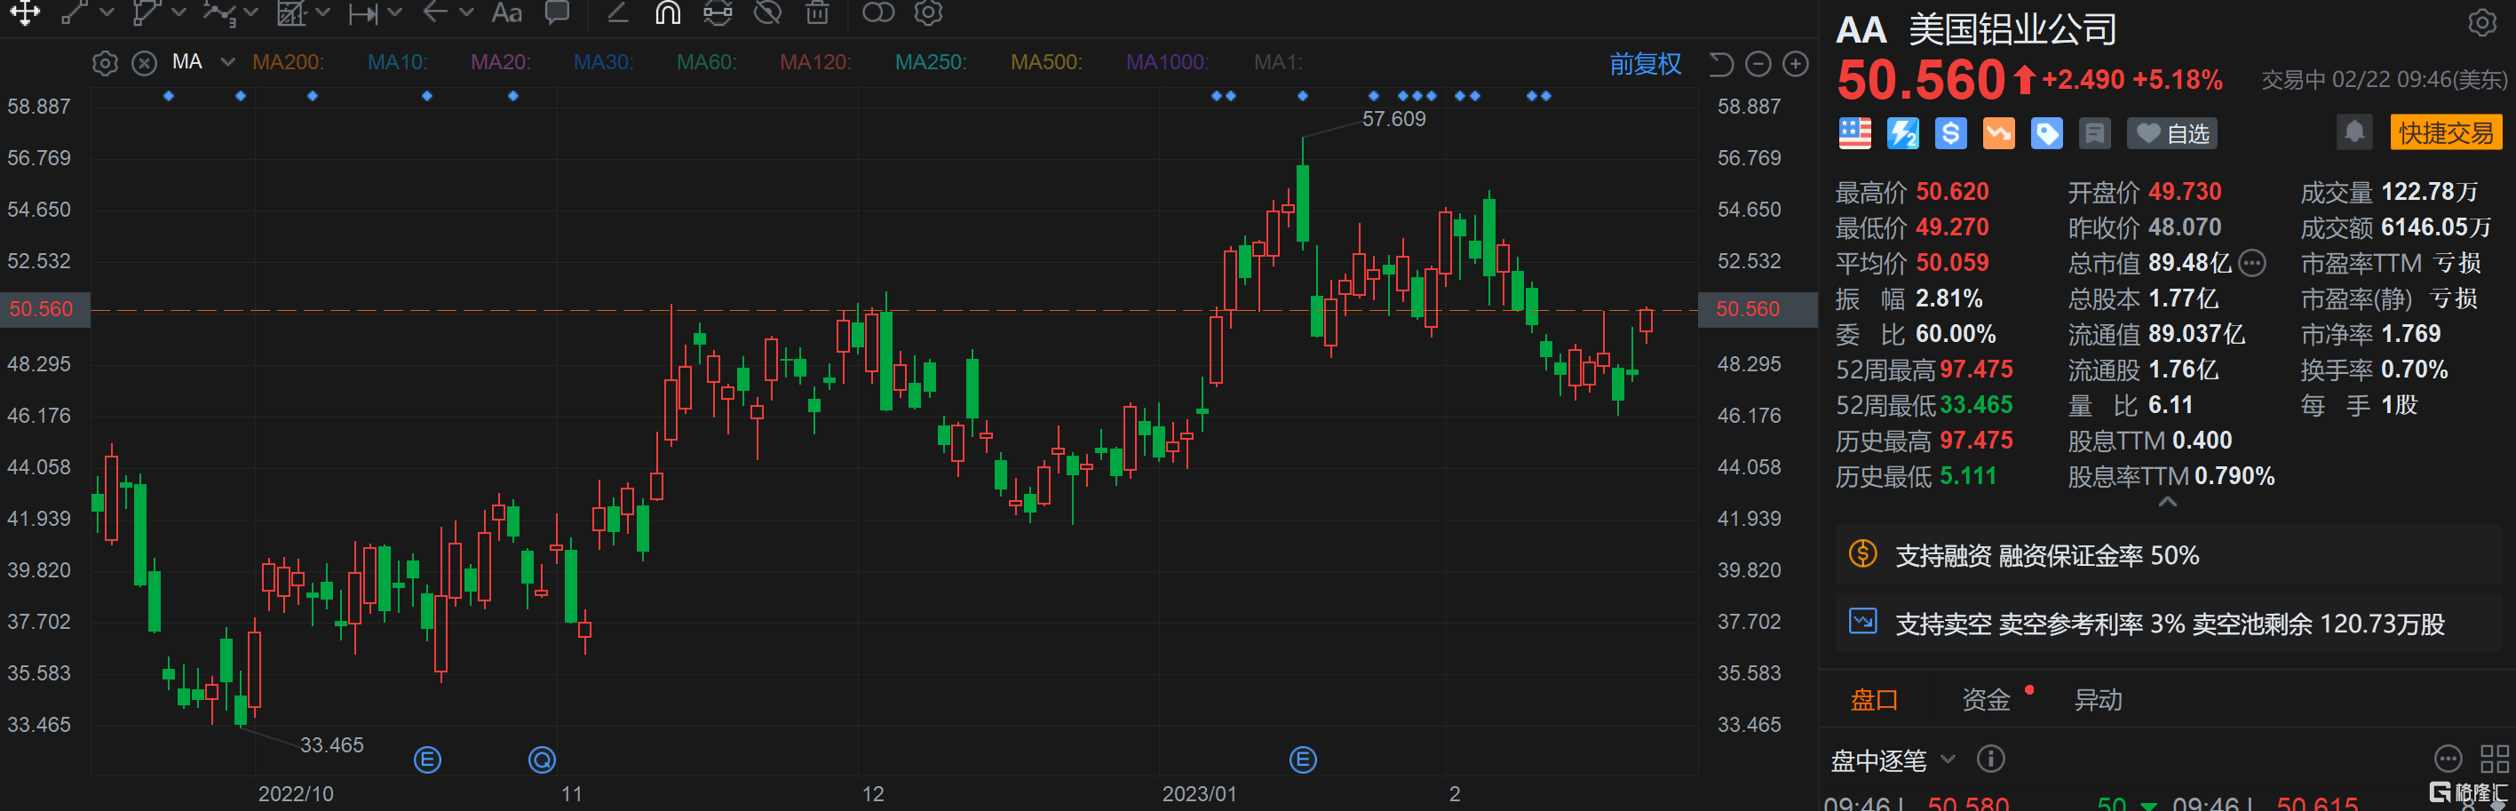Viewport: 2516px width, 811px height.
Task: Click the 支持卖空 short selling row
Action: tap(2168, 623)
